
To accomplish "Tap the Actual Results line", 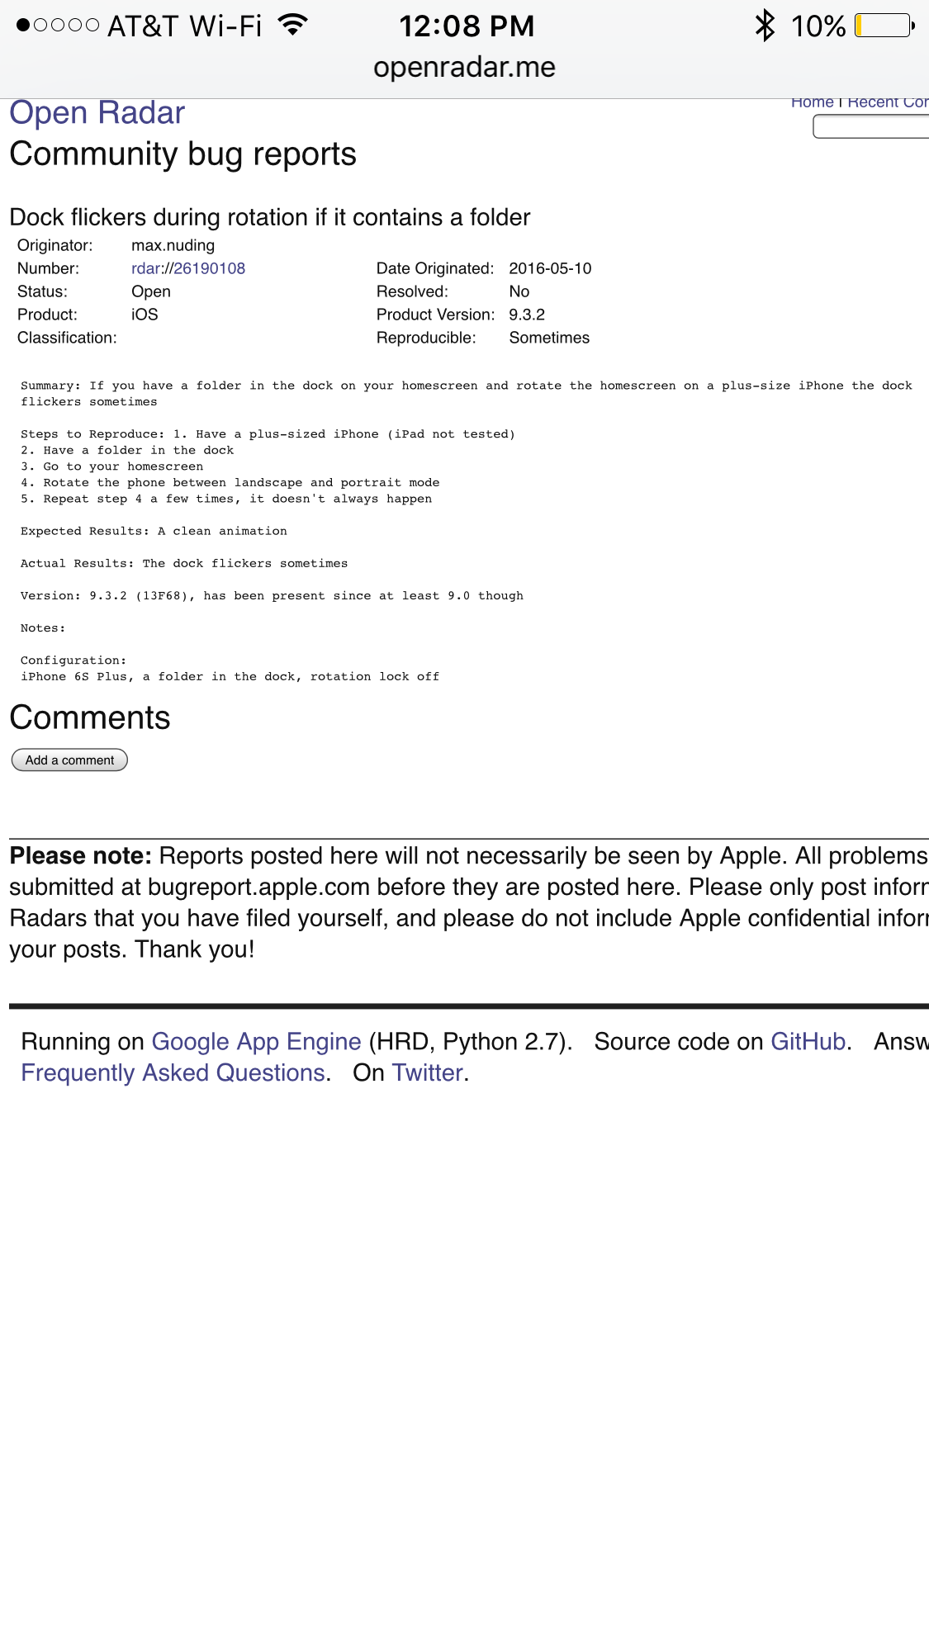I will [184, 563].
